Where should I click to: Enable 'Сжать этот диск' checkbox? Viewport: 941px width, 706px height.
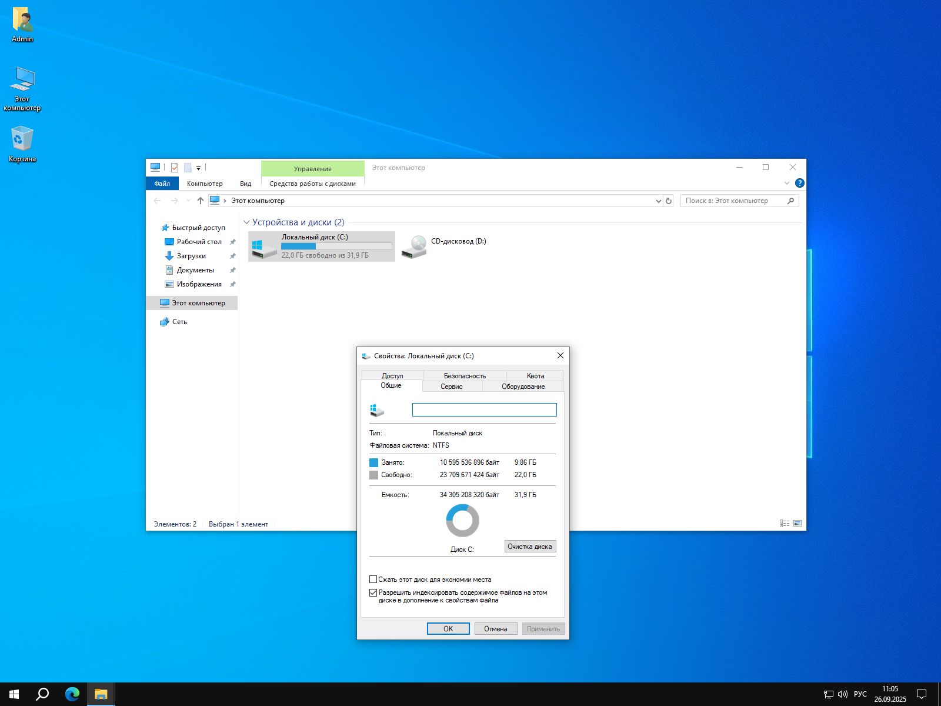373,580
